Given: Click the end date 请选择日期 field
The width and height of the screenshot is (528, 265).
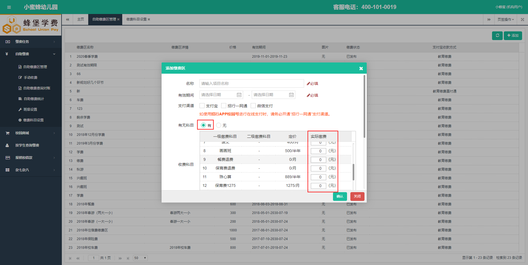Looking at the screenshot, I should pyautogui.click(x=273, y=95).
